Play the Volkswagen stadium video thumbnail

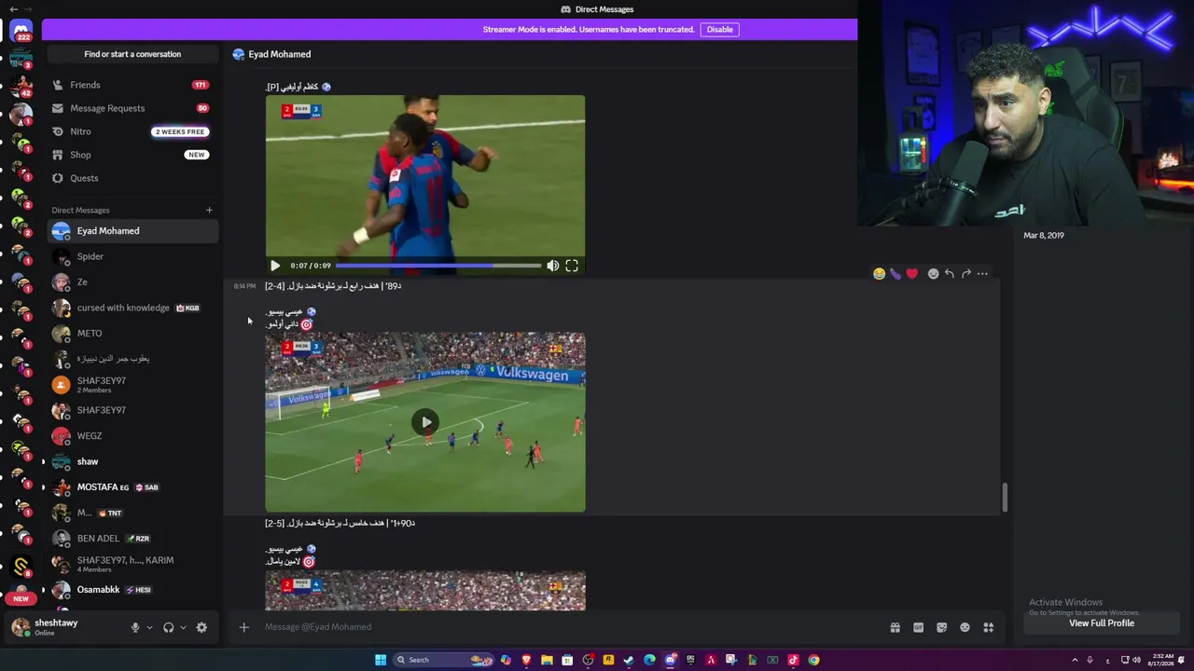425,422
